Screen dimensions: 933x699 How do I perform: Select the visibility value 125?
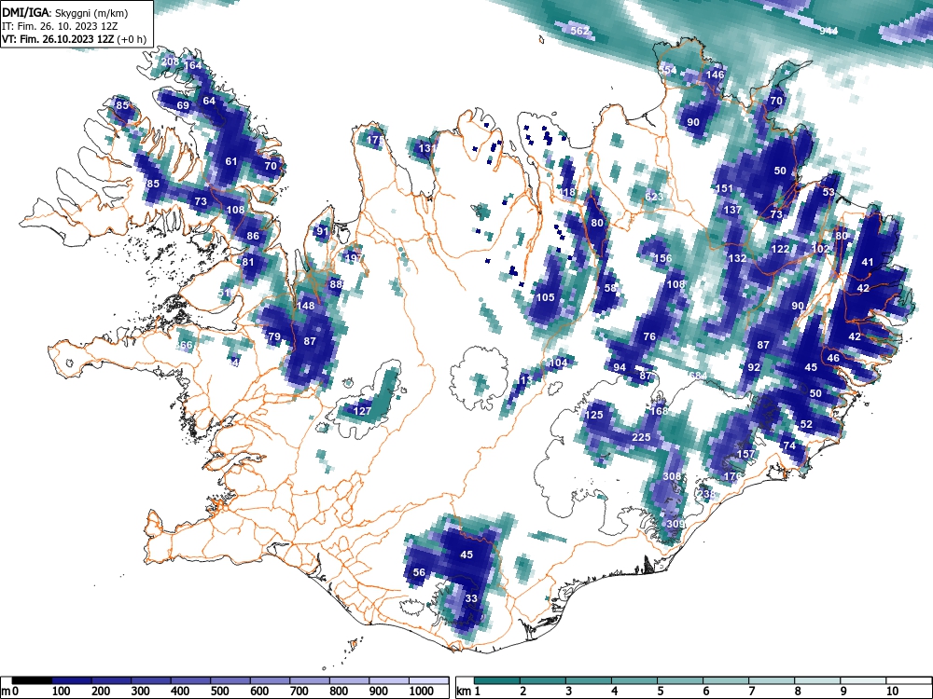point(593,415)
